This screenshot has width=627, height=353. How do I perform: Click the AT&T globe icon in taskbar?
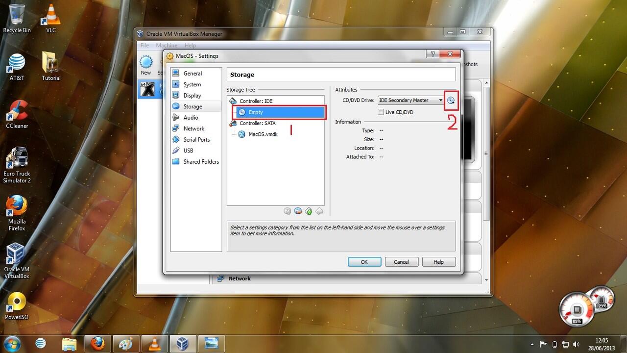click(41, 343)
